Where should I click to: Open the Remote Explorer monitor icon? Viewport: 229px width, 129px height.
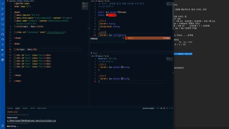tap(3, 24)
